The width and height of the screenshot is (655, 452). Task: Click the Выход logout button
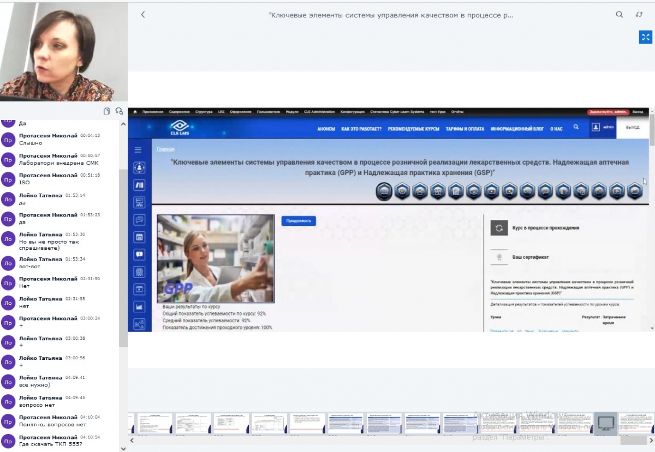pos(633,127)
